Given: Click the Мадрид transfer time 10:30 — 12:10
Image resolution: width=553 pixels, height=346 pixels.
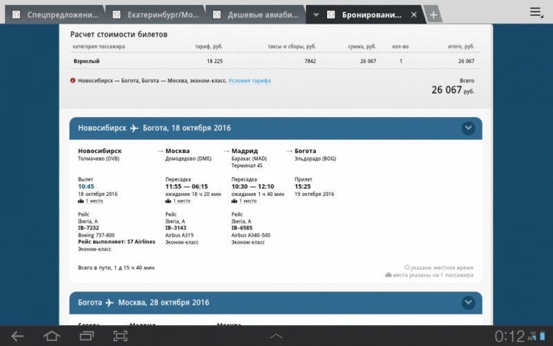Looking at the screenshot, I should pos(252,186).
